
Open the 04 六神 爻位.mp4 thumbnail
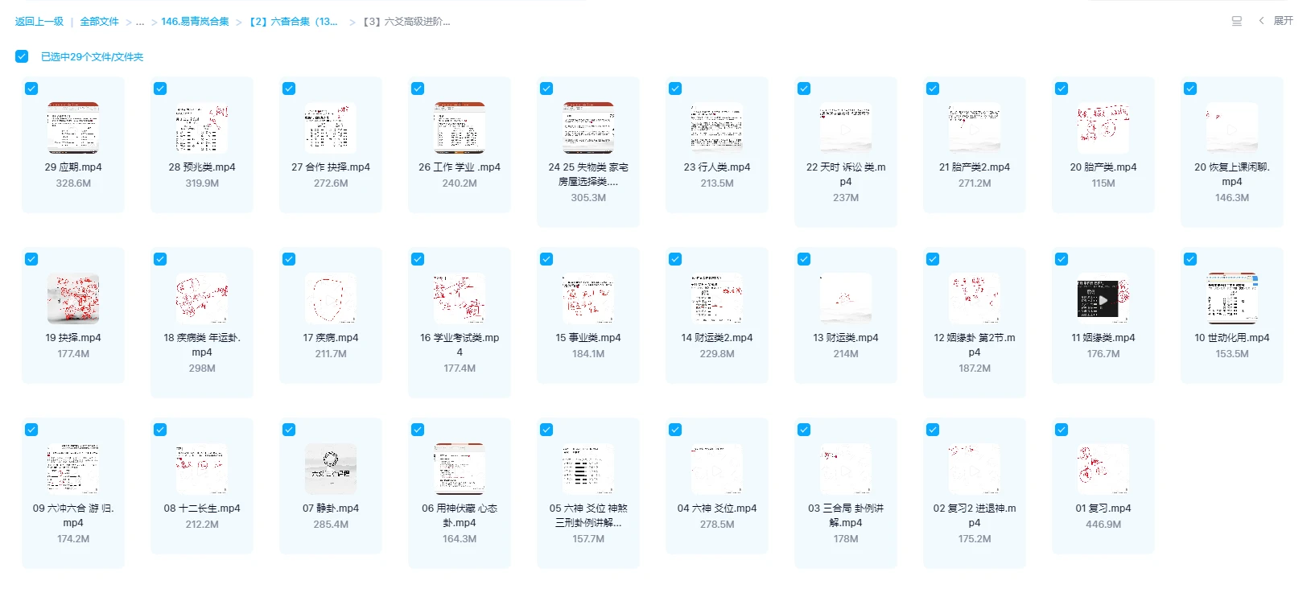(x=717, y=469)
